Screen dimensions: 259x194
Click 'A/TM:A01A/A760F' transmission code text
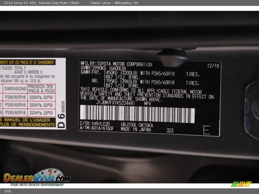(x=97, y=128)
